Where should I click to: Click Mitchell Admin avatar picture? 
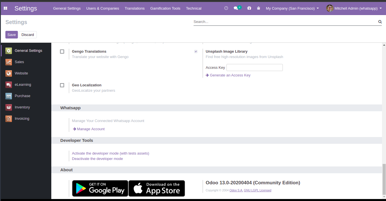coord(330,8)
